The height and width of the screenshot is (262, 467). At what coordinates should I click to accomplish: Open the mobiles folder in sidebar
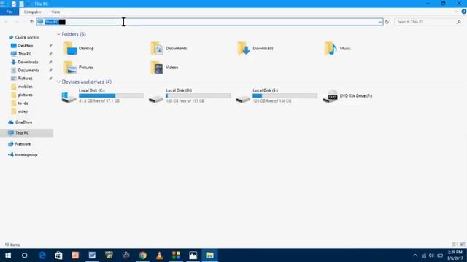coord(25,87)
